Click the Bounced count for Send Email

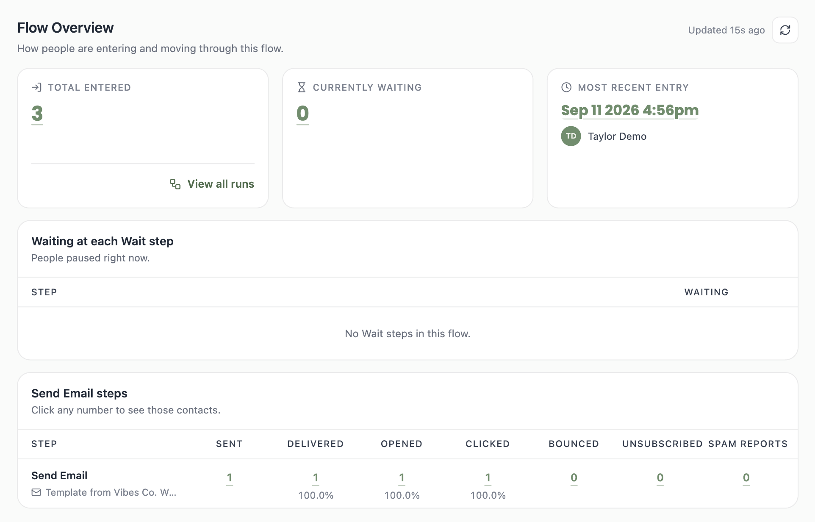(574, 478)
